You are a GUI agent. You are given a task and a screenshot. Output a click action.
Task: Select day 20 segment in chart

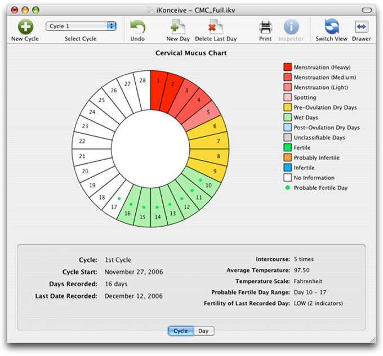95,168
